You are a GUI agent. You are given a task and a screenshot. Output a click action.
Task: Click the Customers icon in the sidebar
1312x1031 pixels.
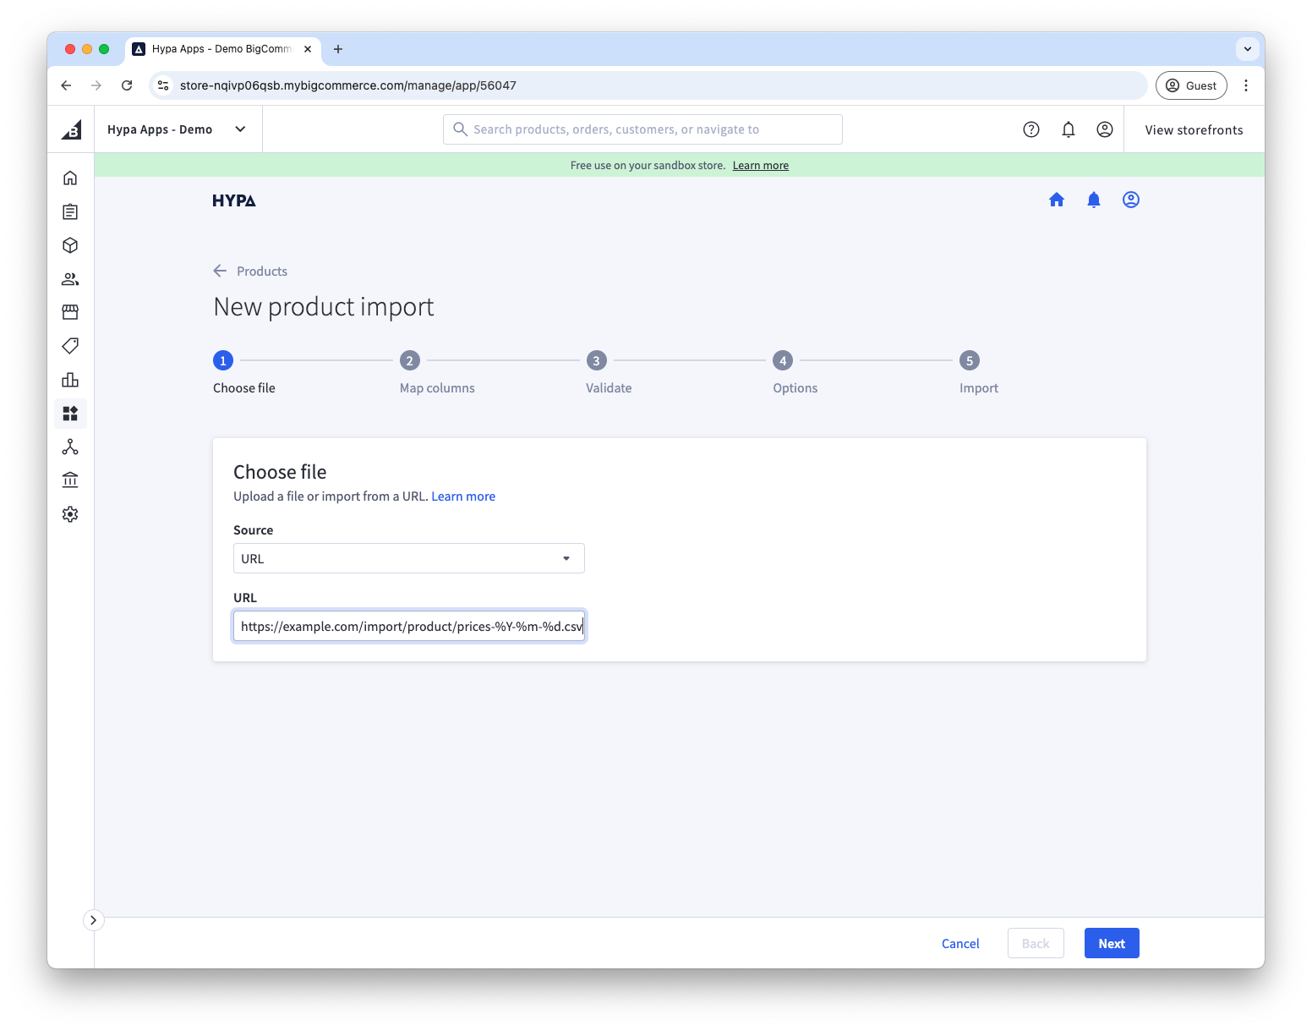click(x=70, y=279)
